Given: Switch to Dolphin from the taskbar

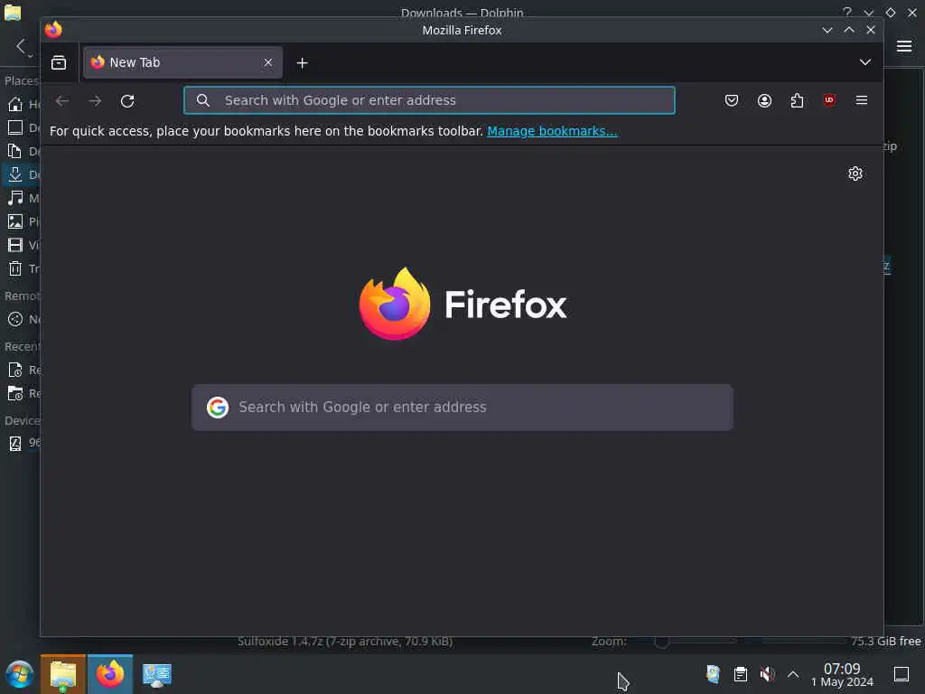Looking at the screenshot, I should pos(63,674).
